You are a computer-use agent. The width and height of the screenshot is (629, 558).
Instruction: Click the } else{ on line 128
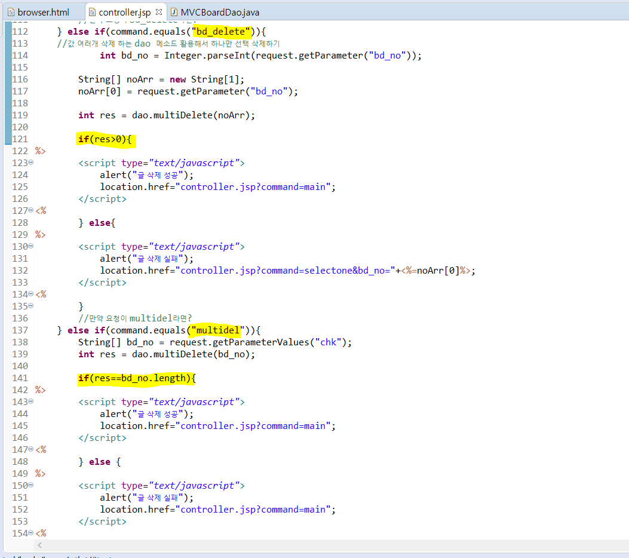97,223
